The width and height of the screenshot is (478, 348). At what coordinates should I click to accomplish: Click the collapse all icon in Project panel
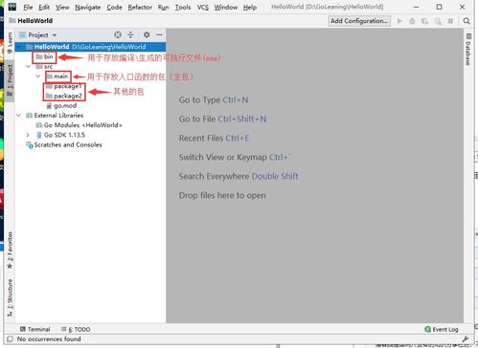pos(130,34)
